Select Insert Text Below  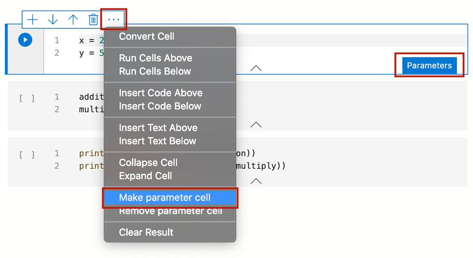point(158,141)
